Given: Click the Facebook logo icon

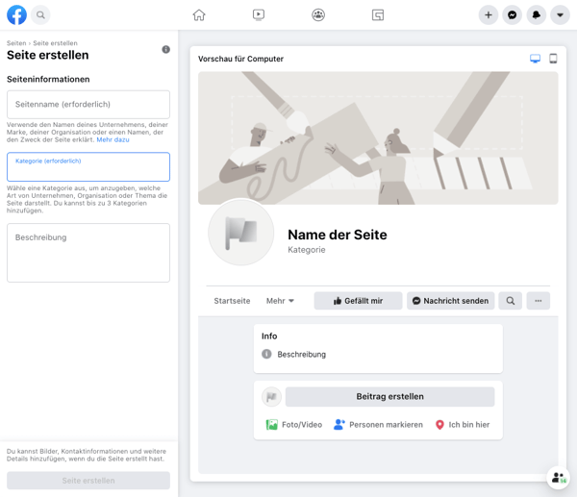Looking at the screenshot, I should 16,15.
